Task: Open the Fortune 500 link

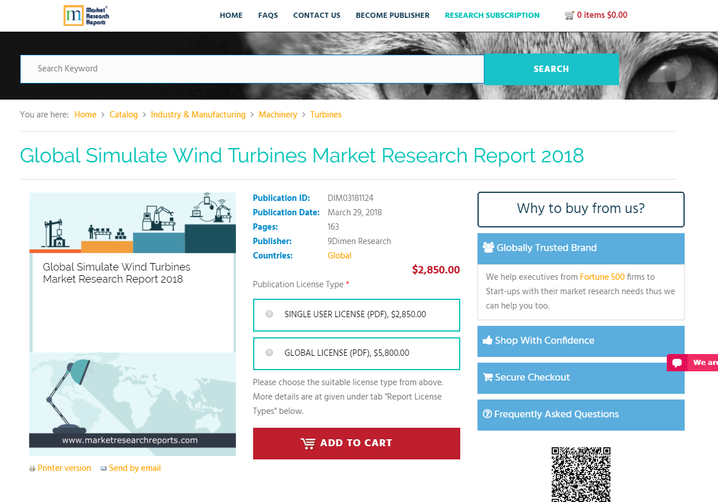Action: tap(602, 277)
